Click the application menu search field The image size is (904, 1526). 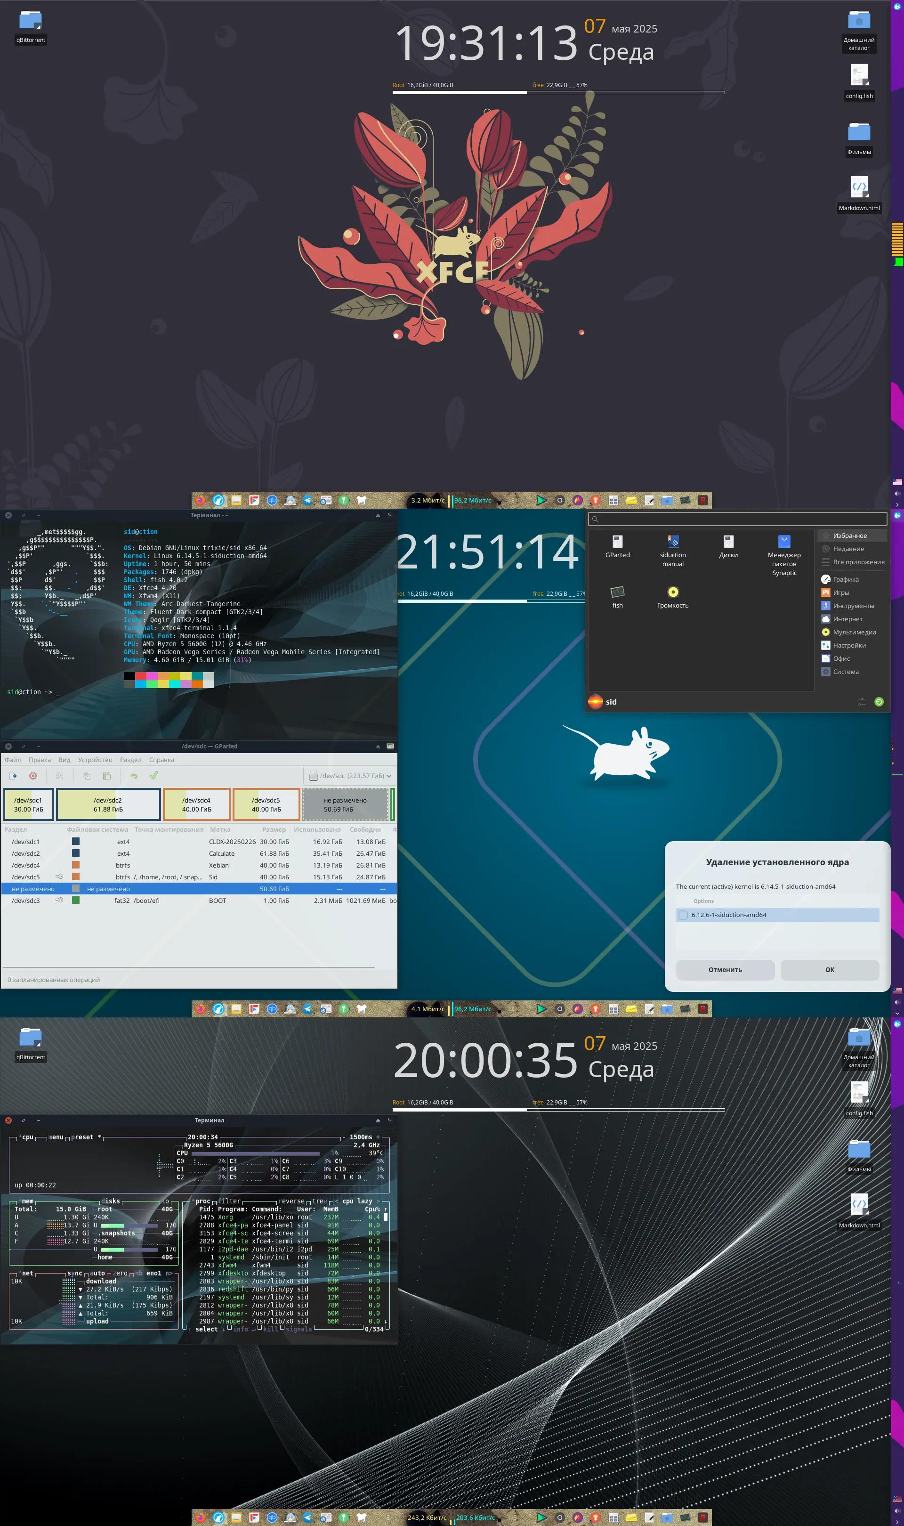pyautogui.click(x=737, y=519)
